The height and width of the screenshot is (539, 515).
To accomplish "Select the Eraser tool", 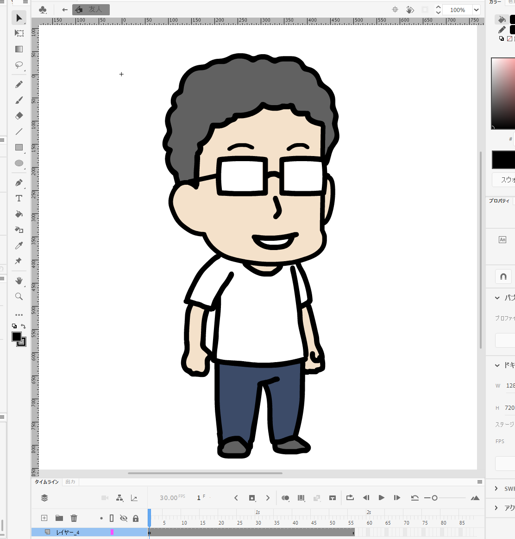I will [19, 116].
